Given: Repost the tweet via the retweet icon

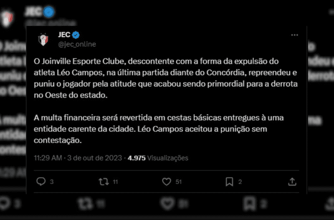Looking at the screenshot, I should point(104,182).
